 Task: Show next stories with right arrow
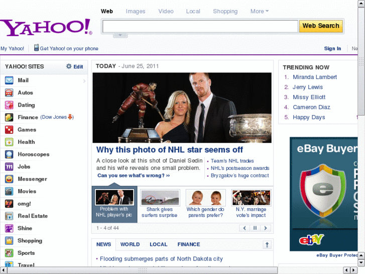[x=266, y=228]
